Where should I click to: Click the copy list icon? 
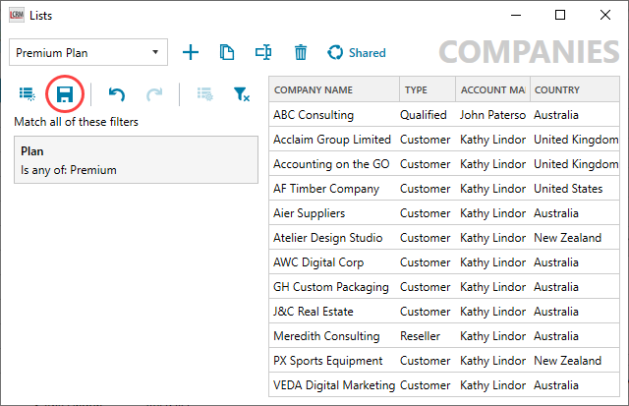click(227, 52)
